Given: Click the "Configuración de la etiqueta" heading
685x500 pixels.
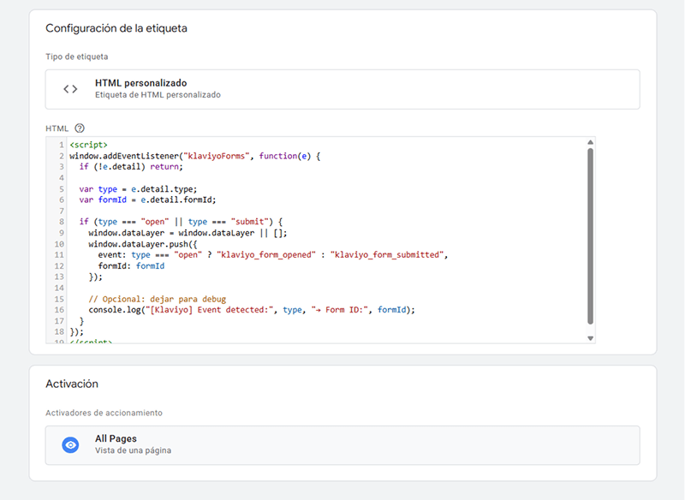Looking at the screenshot, I should coord(116,28).
